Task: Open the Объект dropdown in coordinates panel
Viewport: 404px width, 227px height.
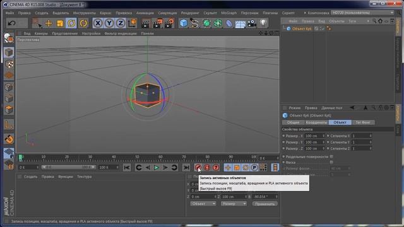Action: [x=203, y=204]
